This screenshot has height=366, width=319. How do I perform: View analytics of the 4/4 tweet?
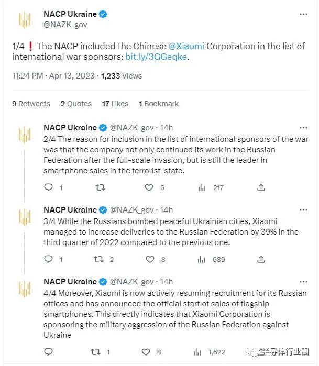[x=197, y=352]
